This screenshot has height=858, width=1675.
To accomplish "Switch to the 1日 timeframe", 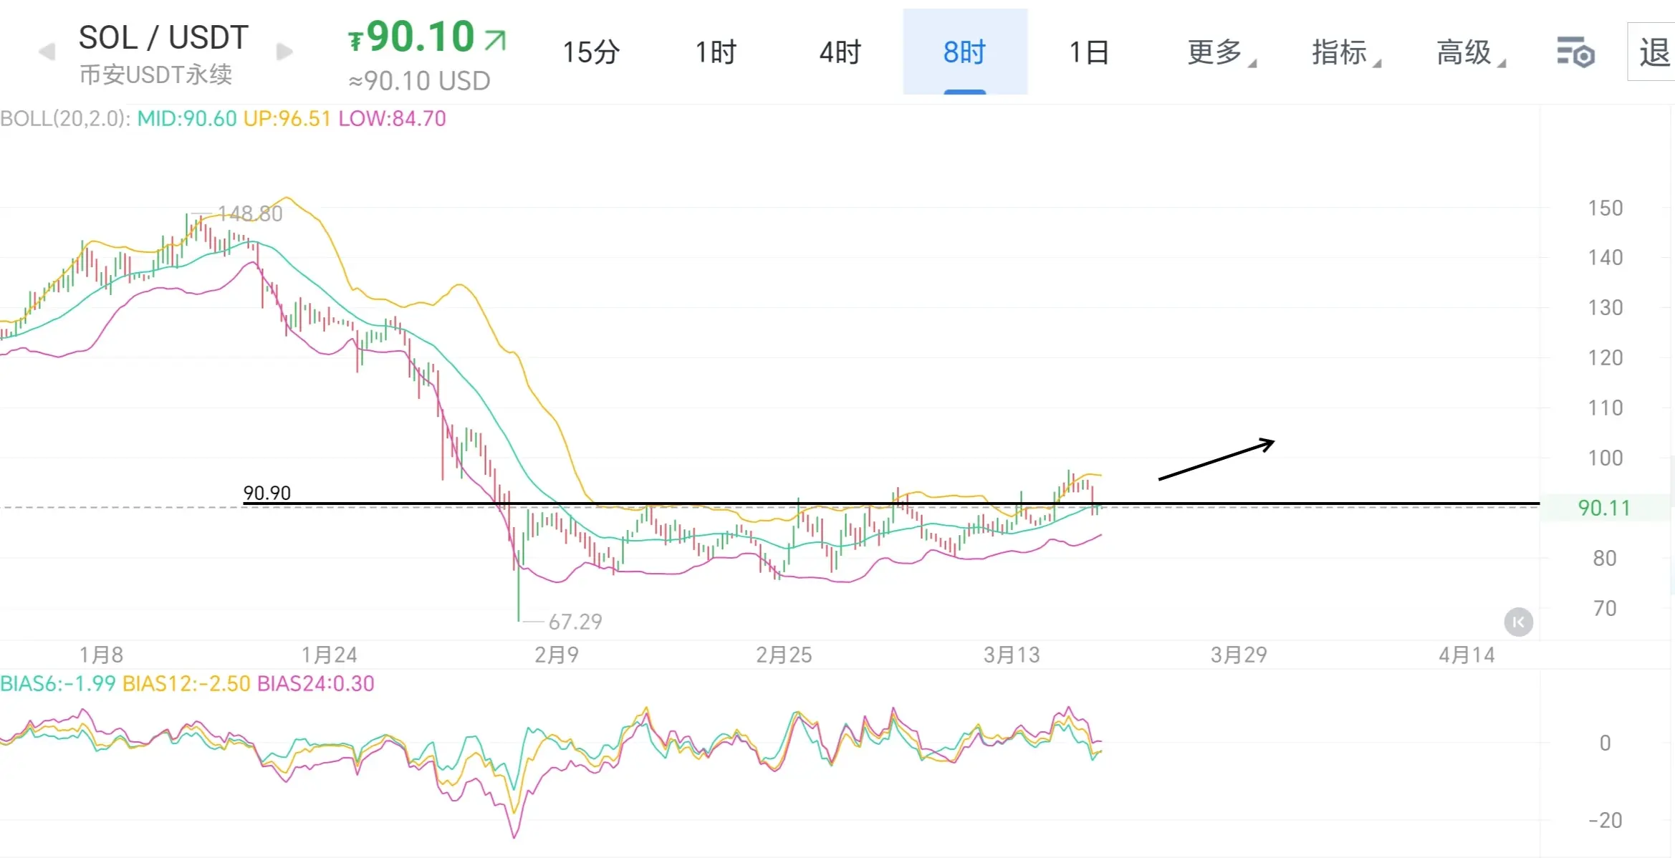I will point(1089,52).
